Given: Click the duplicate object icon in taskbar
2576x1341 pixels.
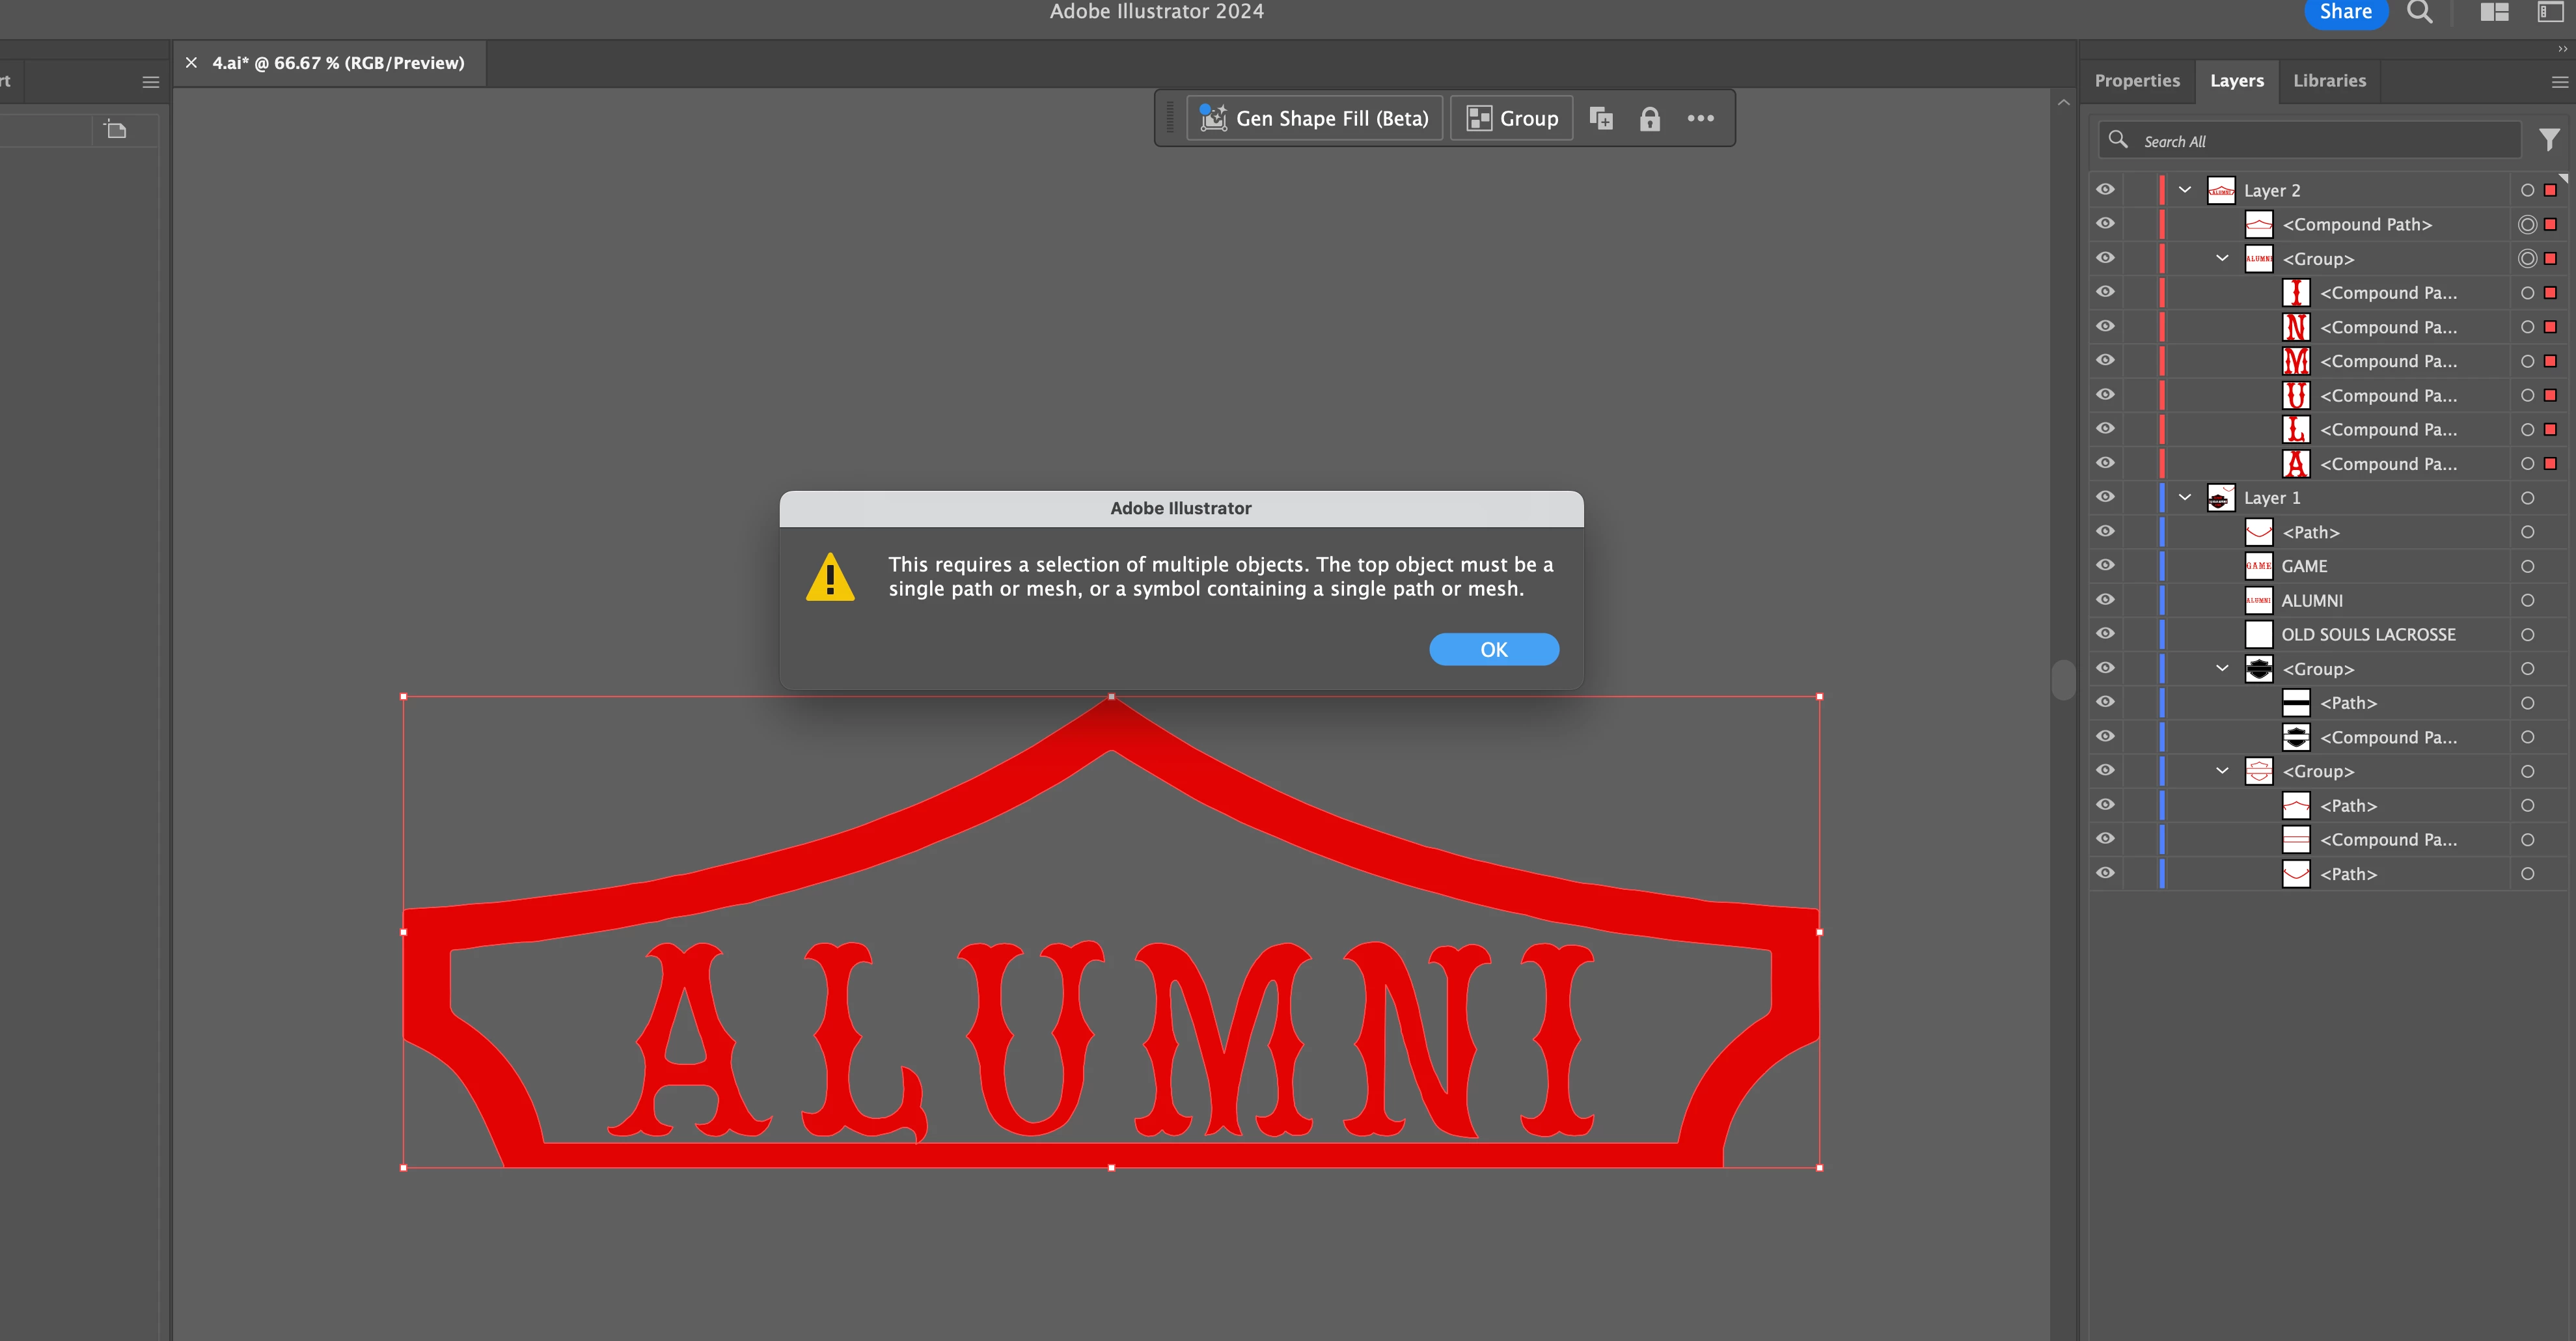Looking at the screenshot, I should tap(1601, 119).
